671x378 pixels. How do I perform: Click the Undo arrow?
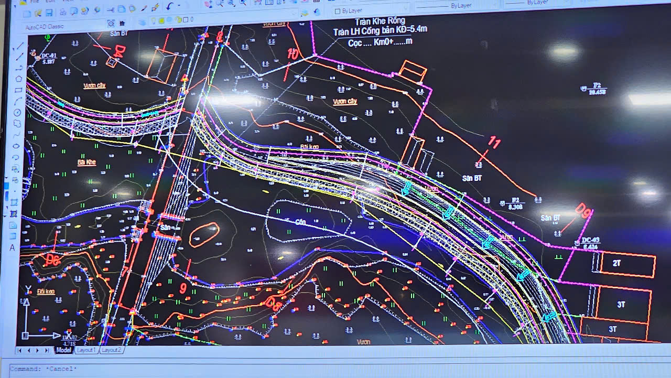(x=169, y=7)
